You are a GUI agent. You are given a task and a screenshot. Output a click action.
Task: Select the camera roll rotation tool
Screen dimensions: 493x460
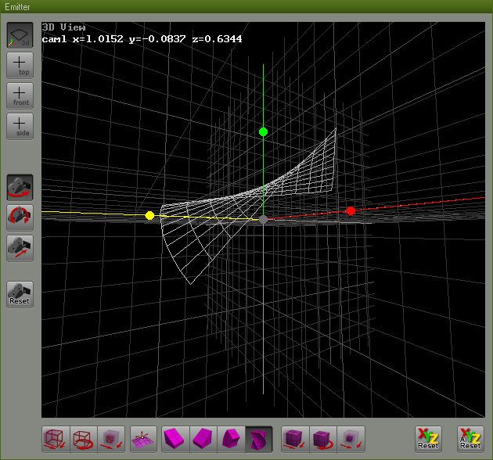tap(20, 218)
